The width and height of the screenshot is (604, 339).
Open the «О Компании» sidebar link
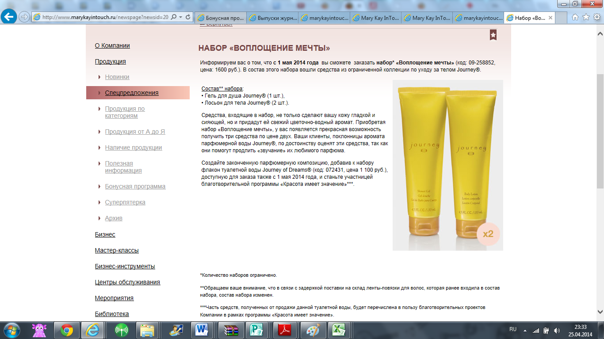click(112, 45)
